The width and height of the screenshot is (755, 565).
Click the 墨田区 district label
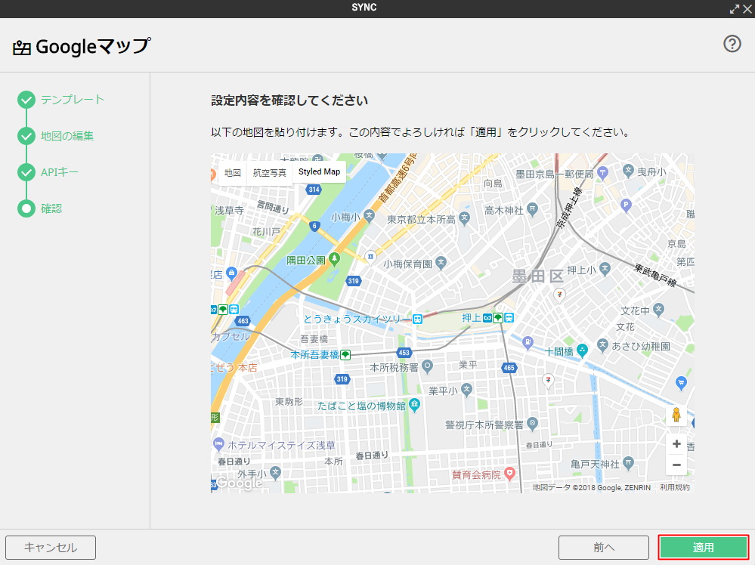[537, 276]
